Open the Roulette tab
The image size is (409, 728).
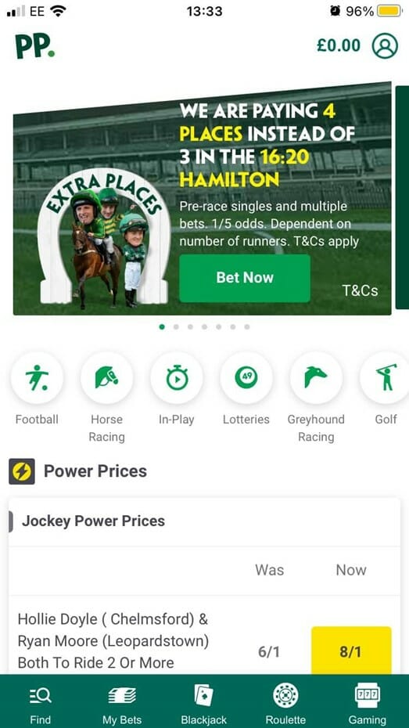285,704
